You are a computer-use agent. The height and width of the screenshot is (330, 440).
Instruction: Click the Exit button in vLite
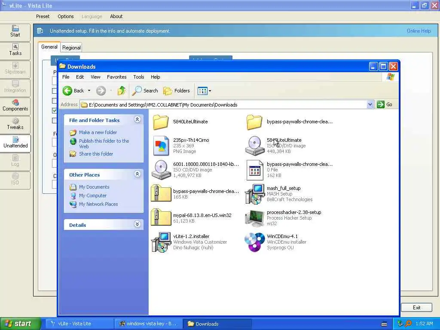[416, 308]
